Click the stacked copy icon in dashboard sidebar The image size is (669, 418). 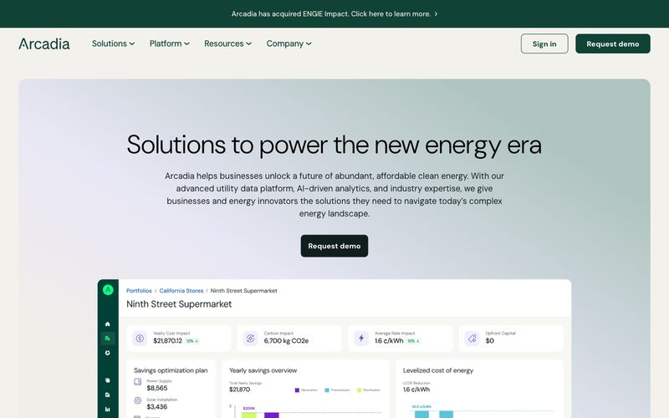coord(108,380)
